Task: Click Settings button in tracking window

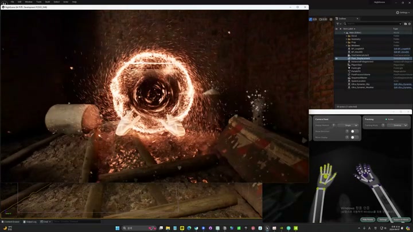Action: point(383,219)
